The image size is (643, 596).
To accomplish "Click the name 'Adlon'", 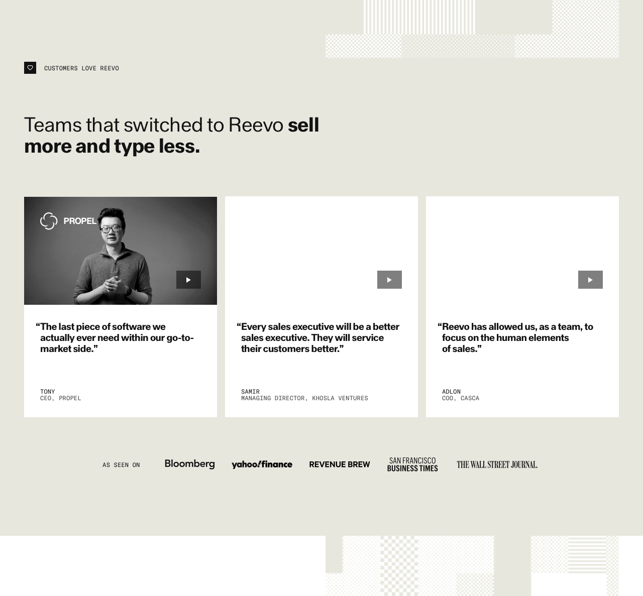I will point(451,392).
